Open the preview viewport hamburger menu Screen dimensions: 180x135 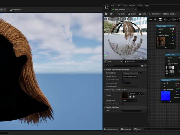[106, 19]
